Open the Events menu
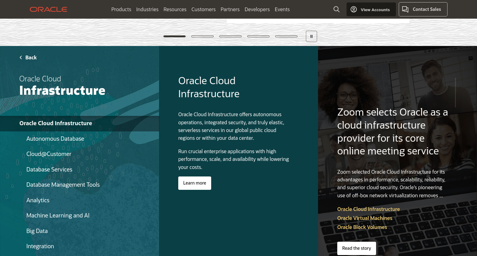Viewport: 477px width, 256px height. tap(282, 9)
